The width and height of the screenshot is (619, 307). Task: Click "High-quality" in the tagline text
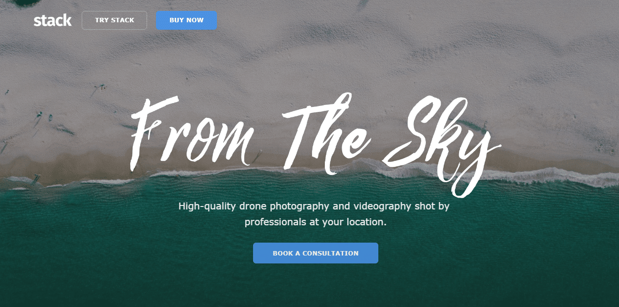click(x=206, y=206)
